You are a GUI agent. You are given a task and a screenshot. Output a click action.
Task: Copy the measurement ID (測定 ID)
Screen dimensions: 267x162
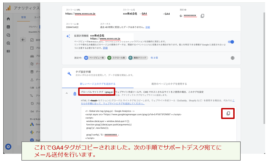pos(202,16)
